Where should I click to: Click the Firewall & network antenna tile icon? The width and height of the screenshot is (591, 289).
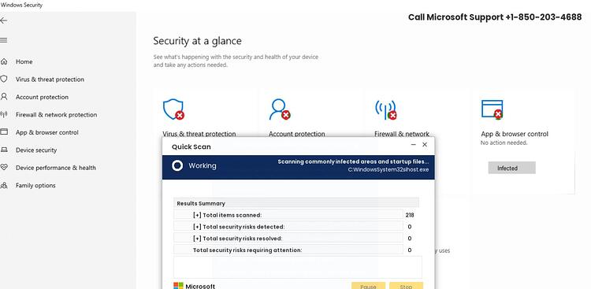pos(385,109)
